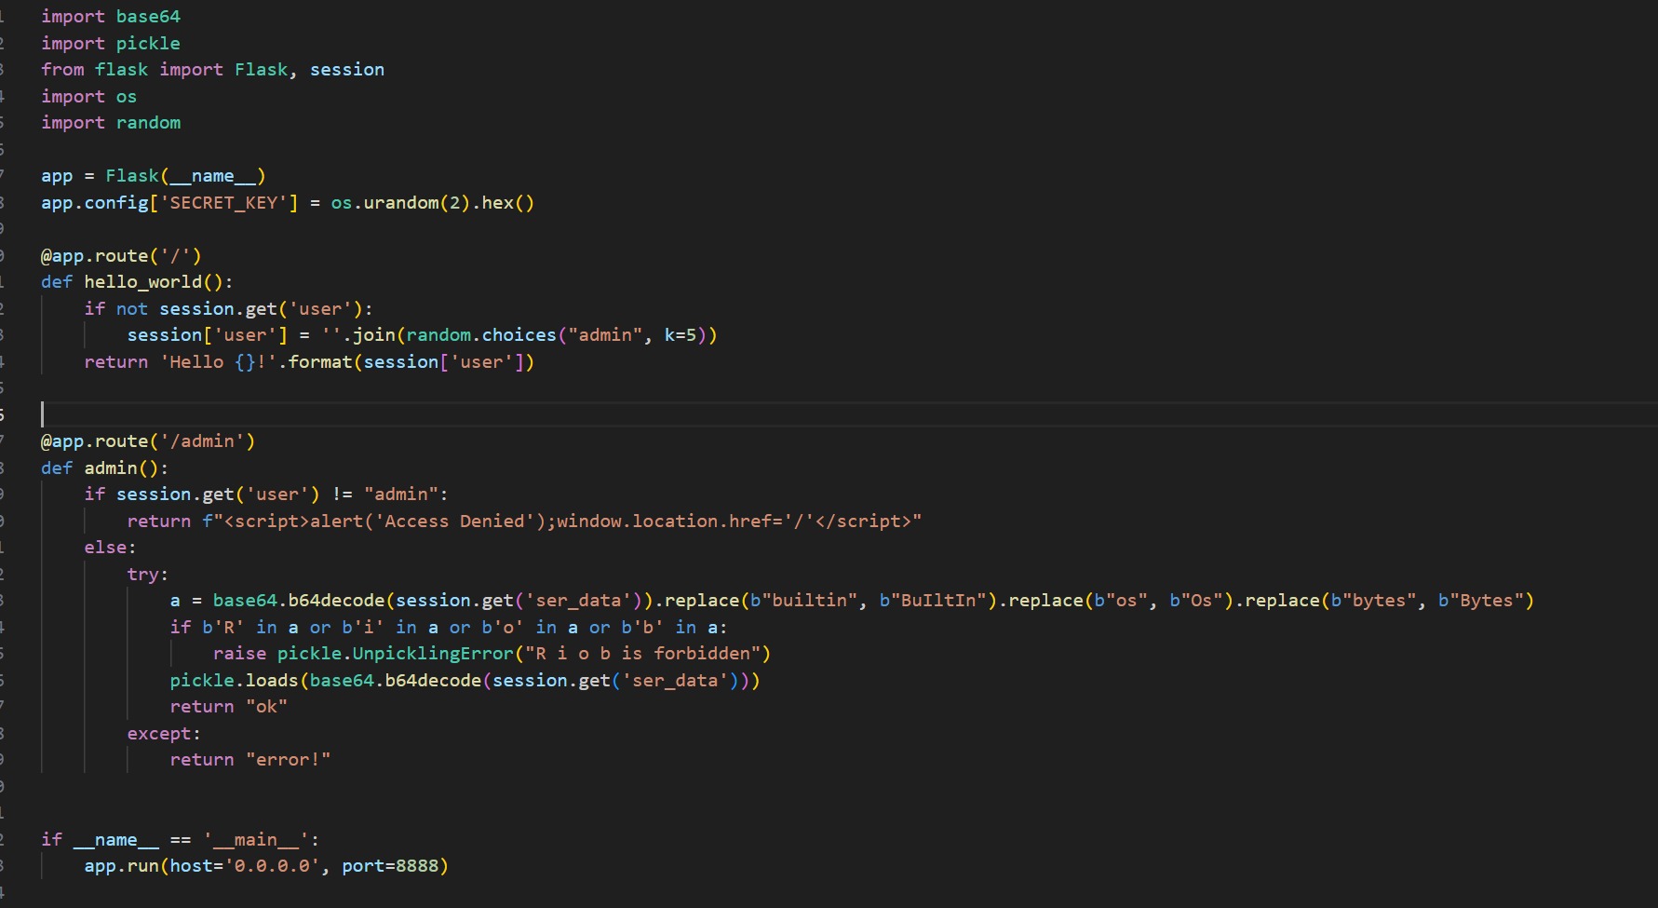Click the return "error!" statement

(250, 760)
